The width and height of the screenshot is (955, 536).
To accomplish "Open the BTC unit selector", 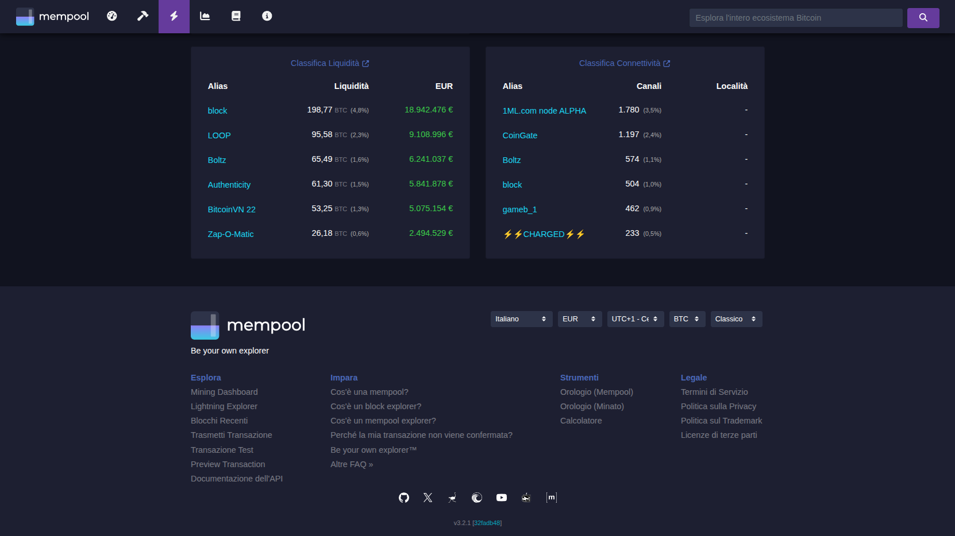I will (687, 319).
